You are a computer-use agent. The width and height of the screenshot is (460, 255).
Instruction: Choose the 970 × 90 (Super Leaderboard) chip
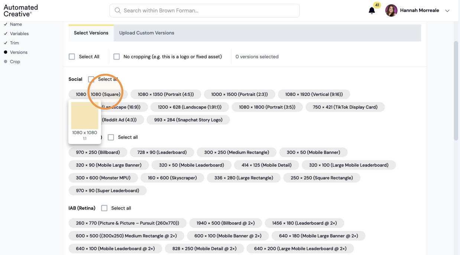[108, 190]
